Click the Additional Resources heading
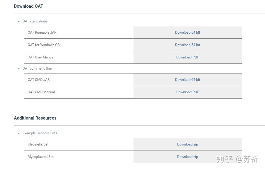 click(35, 118)
